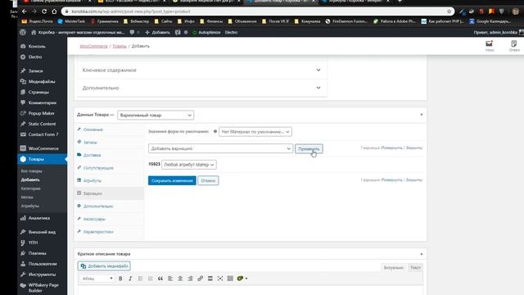
Task: Click the comments bubble in admin bar
Action: [x=132, y=33]
